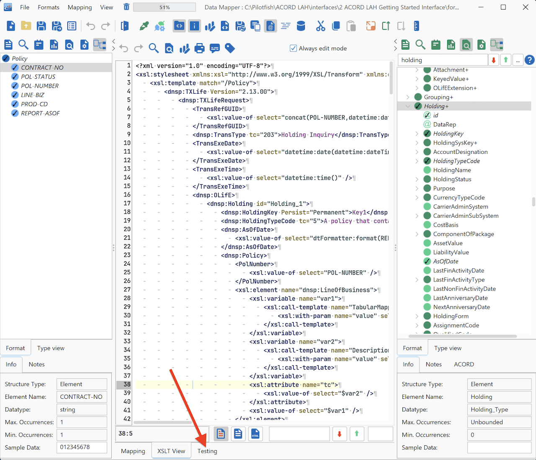Click the eyedropper icon in main toolbar

(144, 26)
